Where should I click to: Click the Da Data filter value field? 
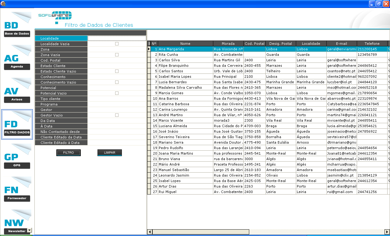(117, 121)
